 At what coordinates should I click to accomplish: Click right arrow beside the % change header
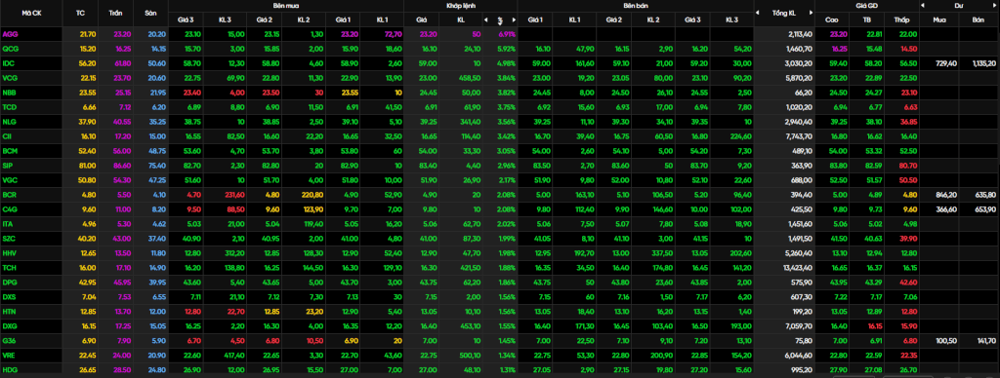point(513,19)
